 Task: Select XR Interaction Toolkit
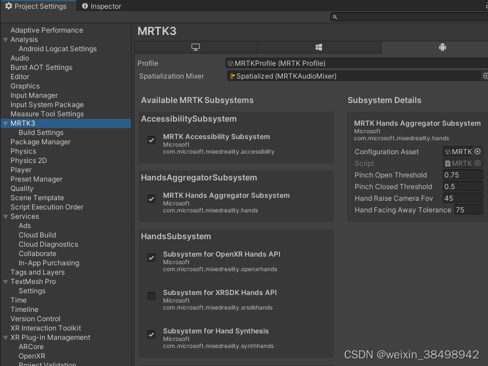coord(45,329)
